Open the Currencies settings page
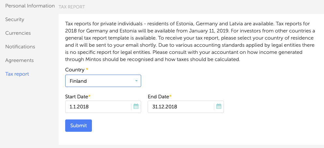 click(x=18, y=33)
